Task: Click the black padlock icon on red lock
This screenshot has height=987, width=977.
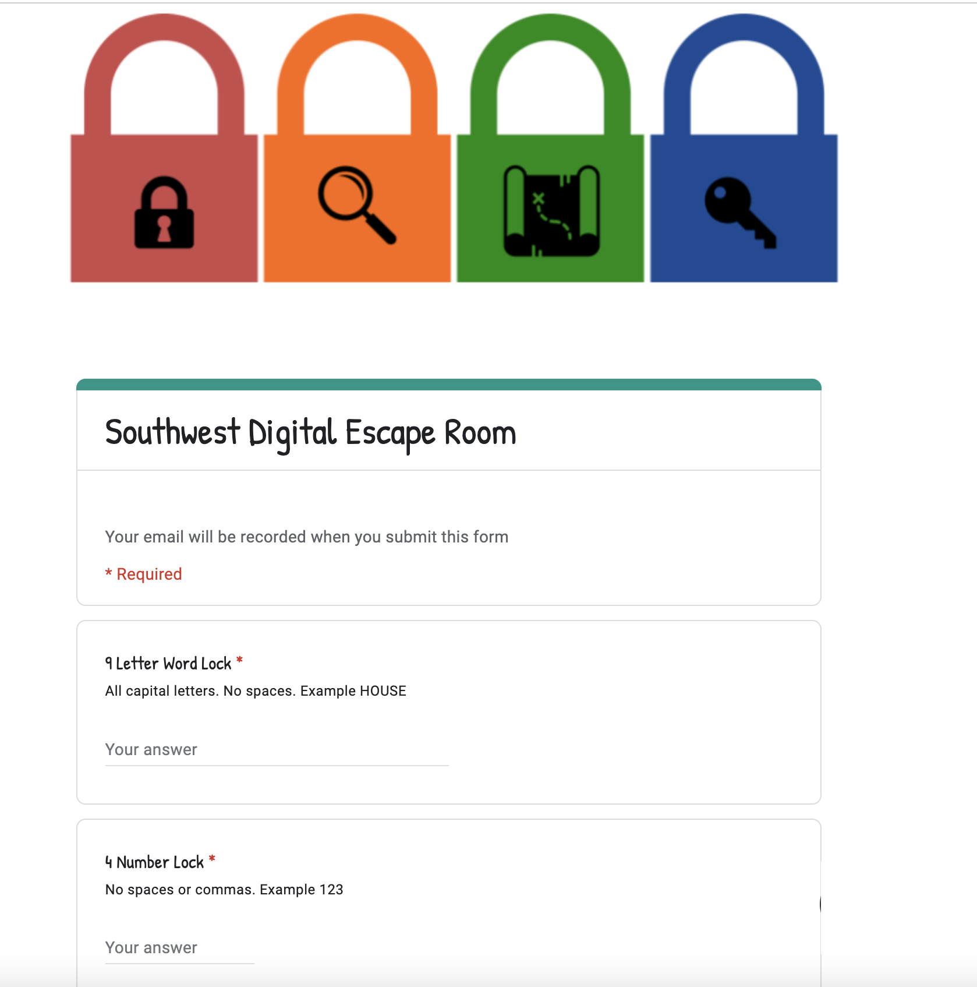Action: (164, 213)
